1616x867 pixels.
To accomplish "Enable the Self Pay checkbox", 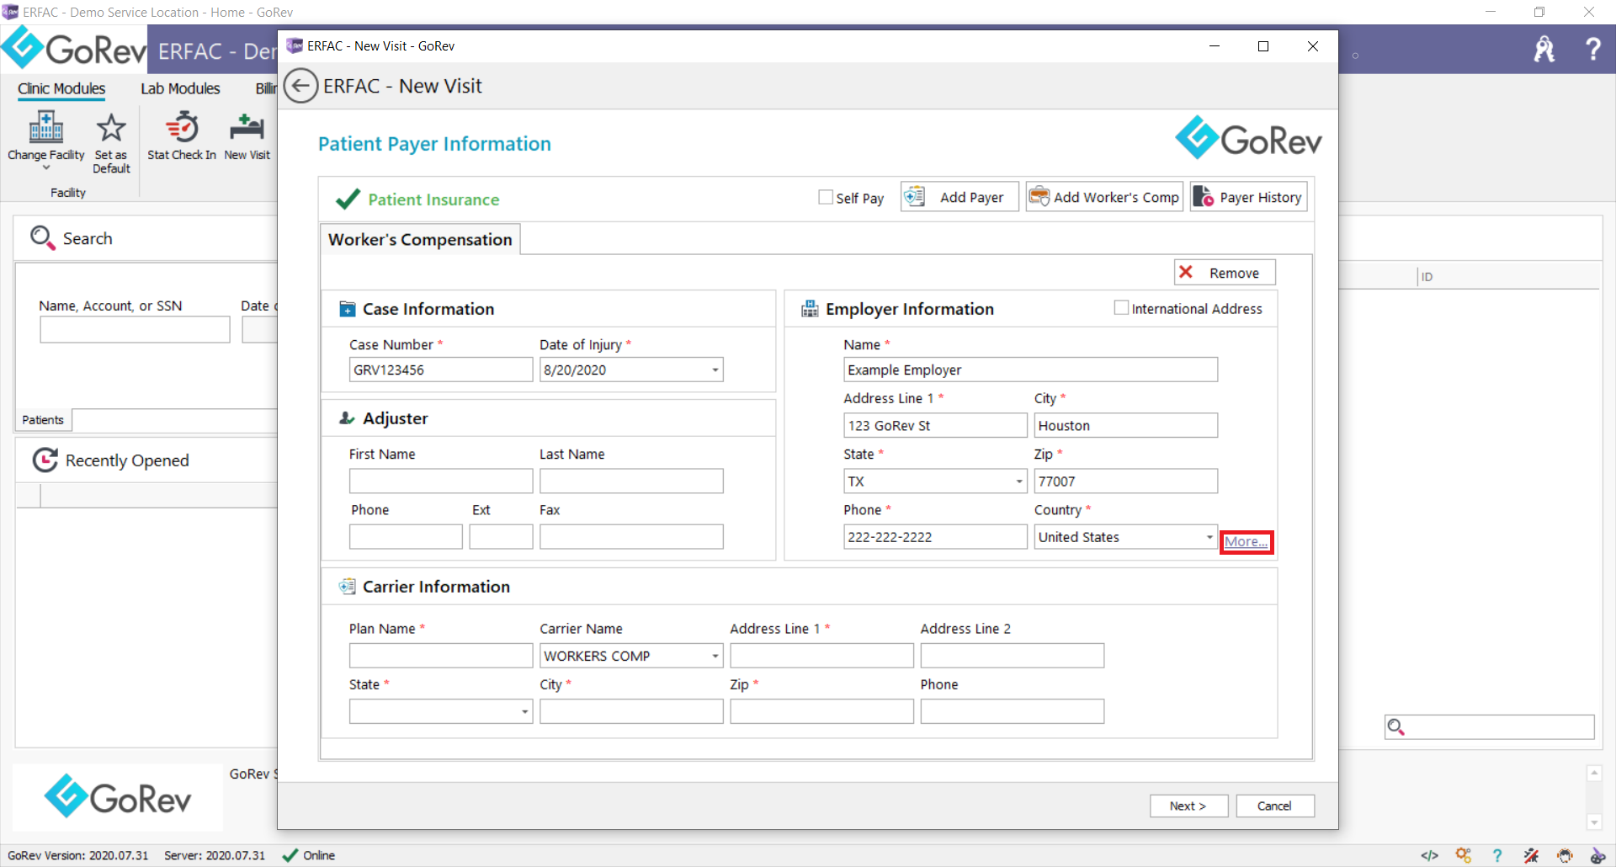I will tap(826, 197).
